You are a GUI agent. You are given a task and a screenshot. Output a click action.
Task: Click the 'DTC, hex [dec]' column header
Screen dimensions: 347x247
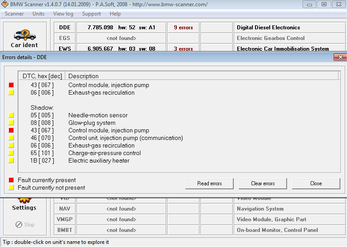click(x=42, y=76)
